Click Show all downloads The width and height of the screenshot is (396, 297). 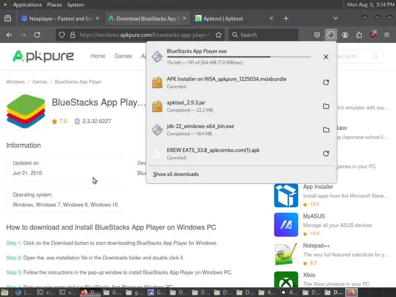pos(176,174)
